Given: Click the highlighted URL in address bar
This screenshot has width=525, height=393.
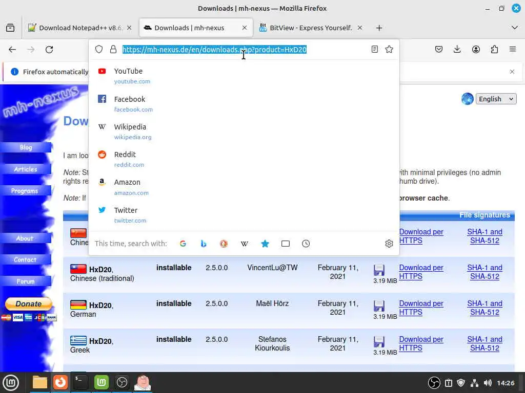Looking at the screenshot, I should 214,50.
